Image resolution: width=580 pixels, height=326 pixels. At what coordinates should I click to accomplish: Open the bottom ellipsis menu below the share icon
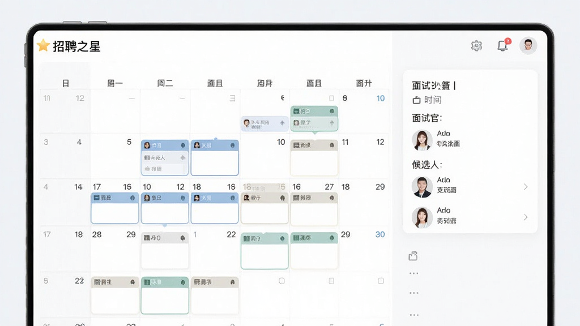click(x=414, y=315)
